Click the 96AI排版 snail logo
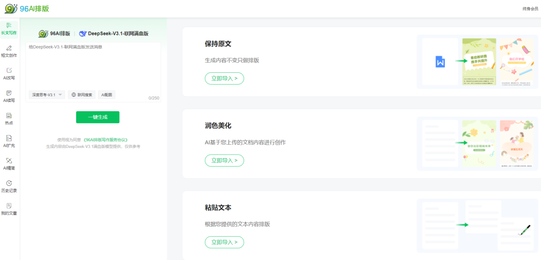 (x=27, y=8)
